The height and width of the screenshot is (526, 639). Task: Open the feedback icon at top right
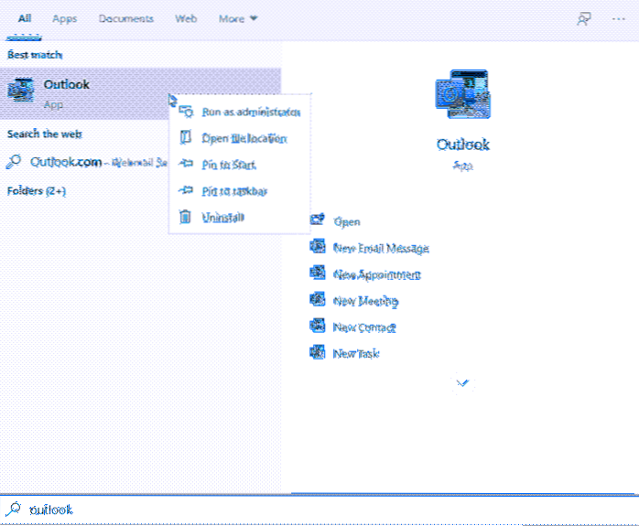click(583, 18)
